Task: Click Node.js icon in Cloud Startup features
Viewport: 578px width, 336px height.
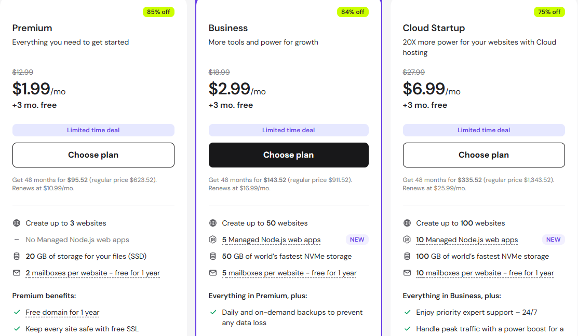Action: point(407,240)
